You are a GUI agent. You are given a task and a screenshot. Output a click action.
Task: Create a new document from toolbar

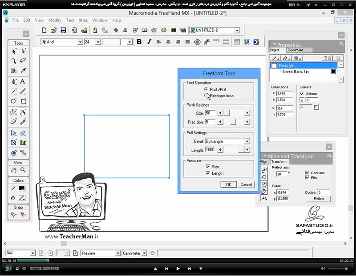click(x=44, y=30)
